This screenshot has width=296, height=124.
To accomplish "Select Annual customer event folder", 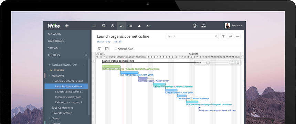I will 69,81.
